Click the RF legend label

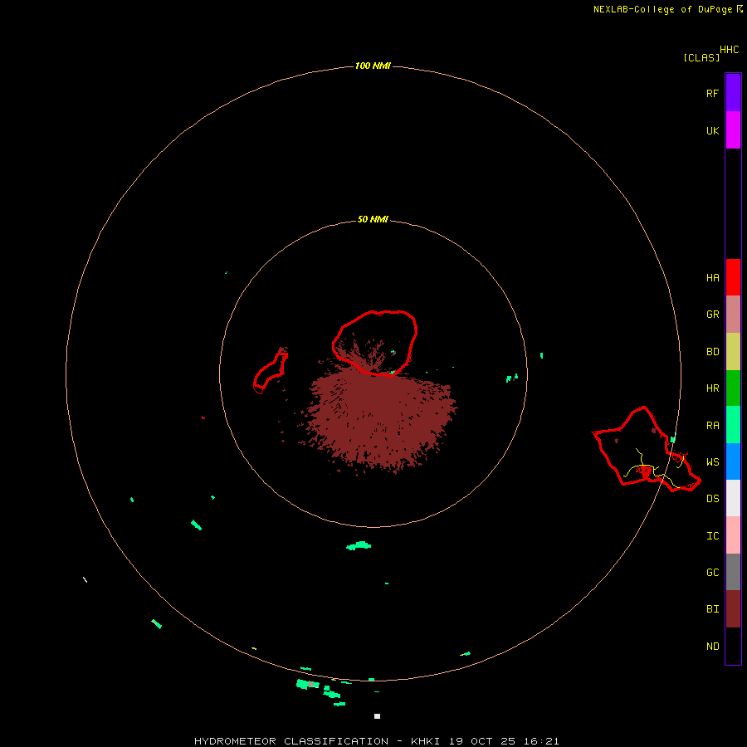(x=712, y=93)
